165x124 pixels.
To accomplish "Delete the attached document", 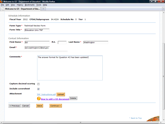I will click(x=73, y=98).
